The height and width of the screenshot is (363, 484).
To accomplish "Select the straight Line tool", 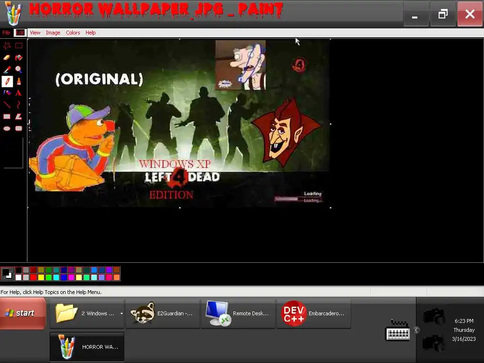I will (x=7, y=104).
